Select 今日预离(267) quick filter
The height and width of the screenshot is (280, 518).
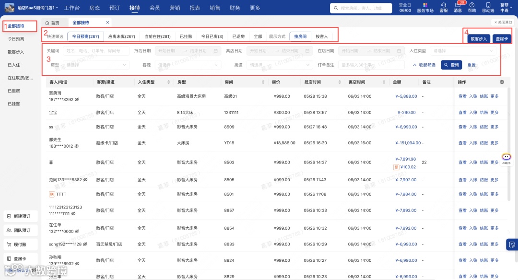85,36
